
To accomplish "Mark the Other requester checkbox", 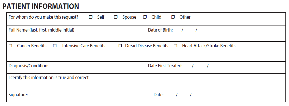I will (x=173, y=17).
